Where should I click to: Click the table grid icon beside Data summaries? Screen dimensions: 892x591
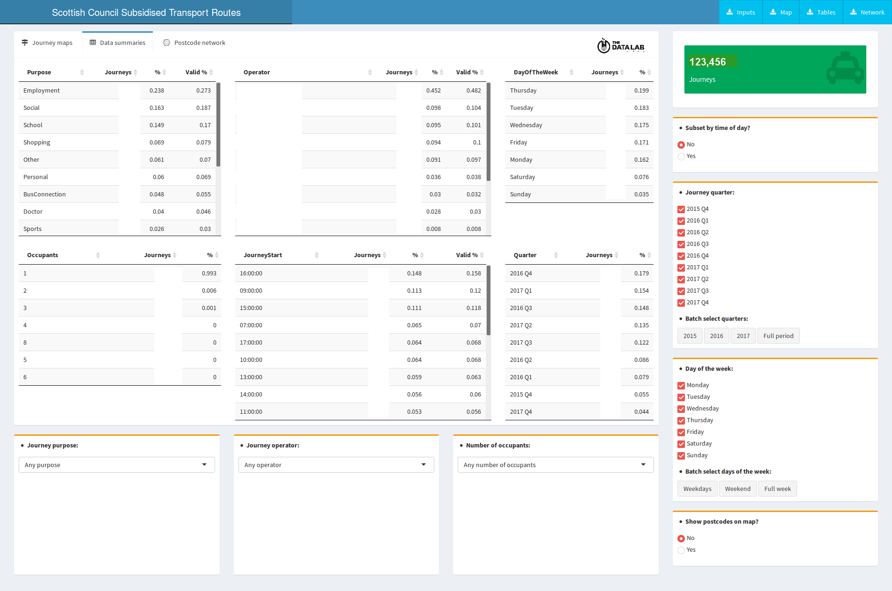[93, 43]
